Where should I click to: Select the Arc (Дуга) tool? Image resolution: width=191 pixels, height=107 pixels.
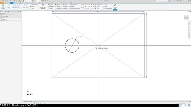point(19,6)
